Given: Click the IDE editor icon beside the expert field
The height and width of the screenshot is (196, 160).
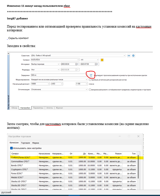Looking at the screenshot, I should (x=129, y=56).
